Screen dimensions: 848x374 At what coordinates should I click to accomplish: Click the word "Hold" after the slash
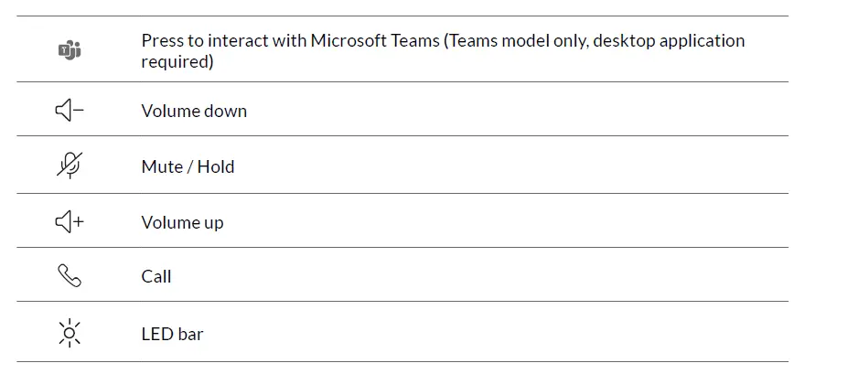pos(216,167)
